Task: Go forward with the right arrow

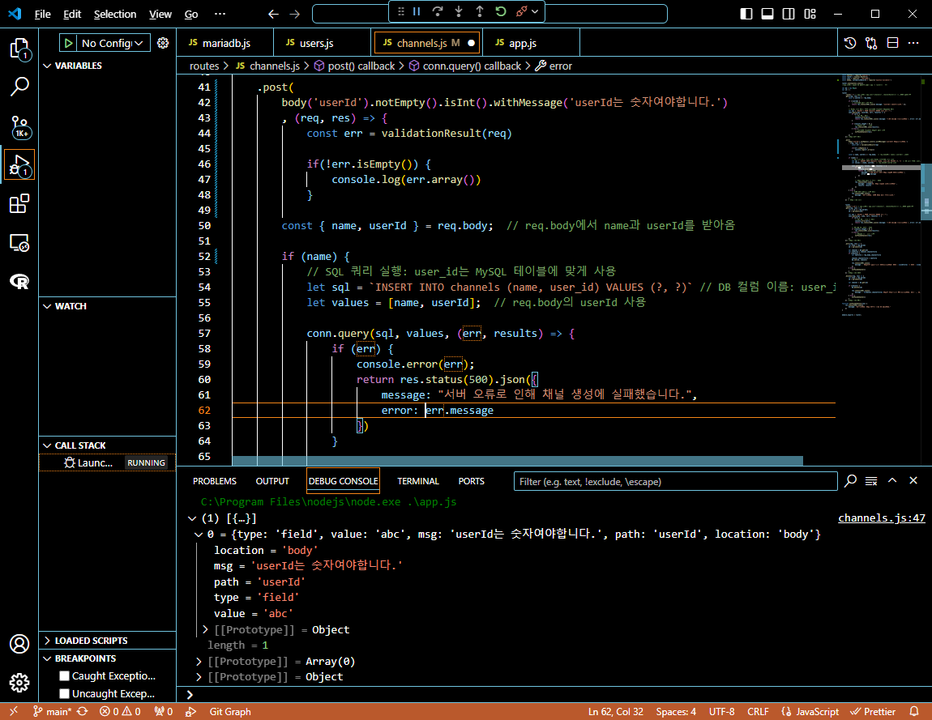Action: [295, 14]
